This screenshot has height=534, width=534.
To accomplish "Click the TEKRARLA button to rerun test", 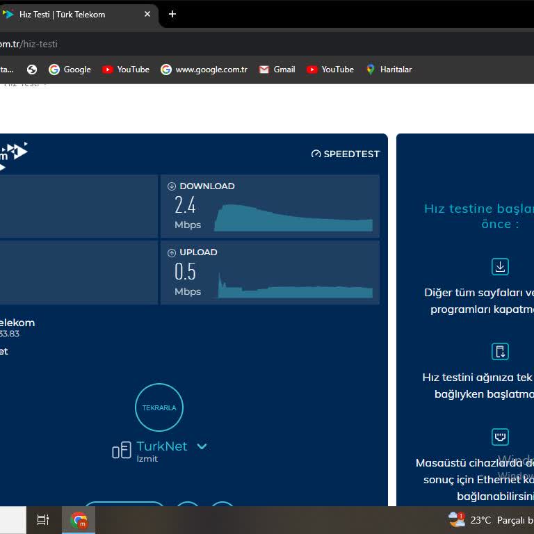I will 159,407.
